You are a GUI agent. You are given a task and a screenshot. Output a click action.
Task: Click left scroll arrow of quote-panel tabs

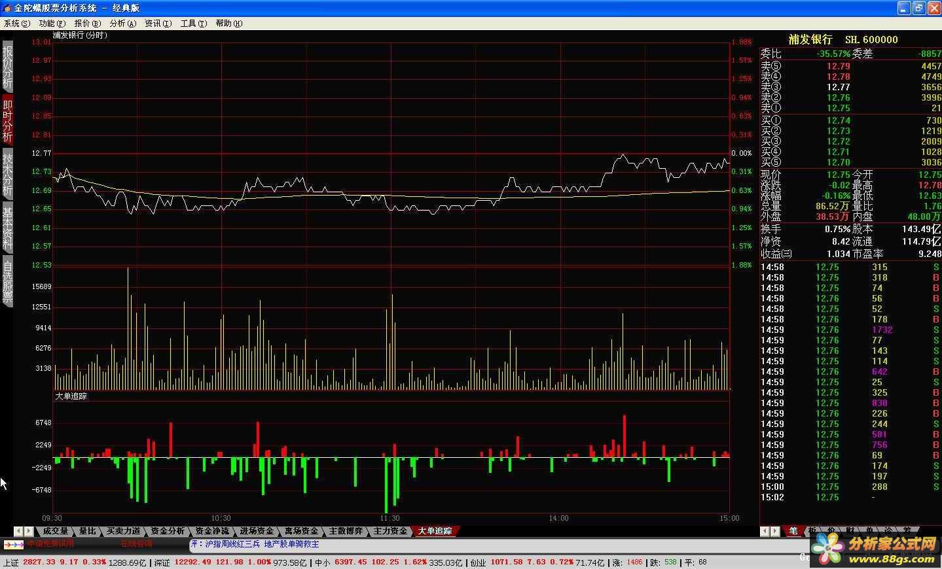pyautogui.click(x=765, y=531)
